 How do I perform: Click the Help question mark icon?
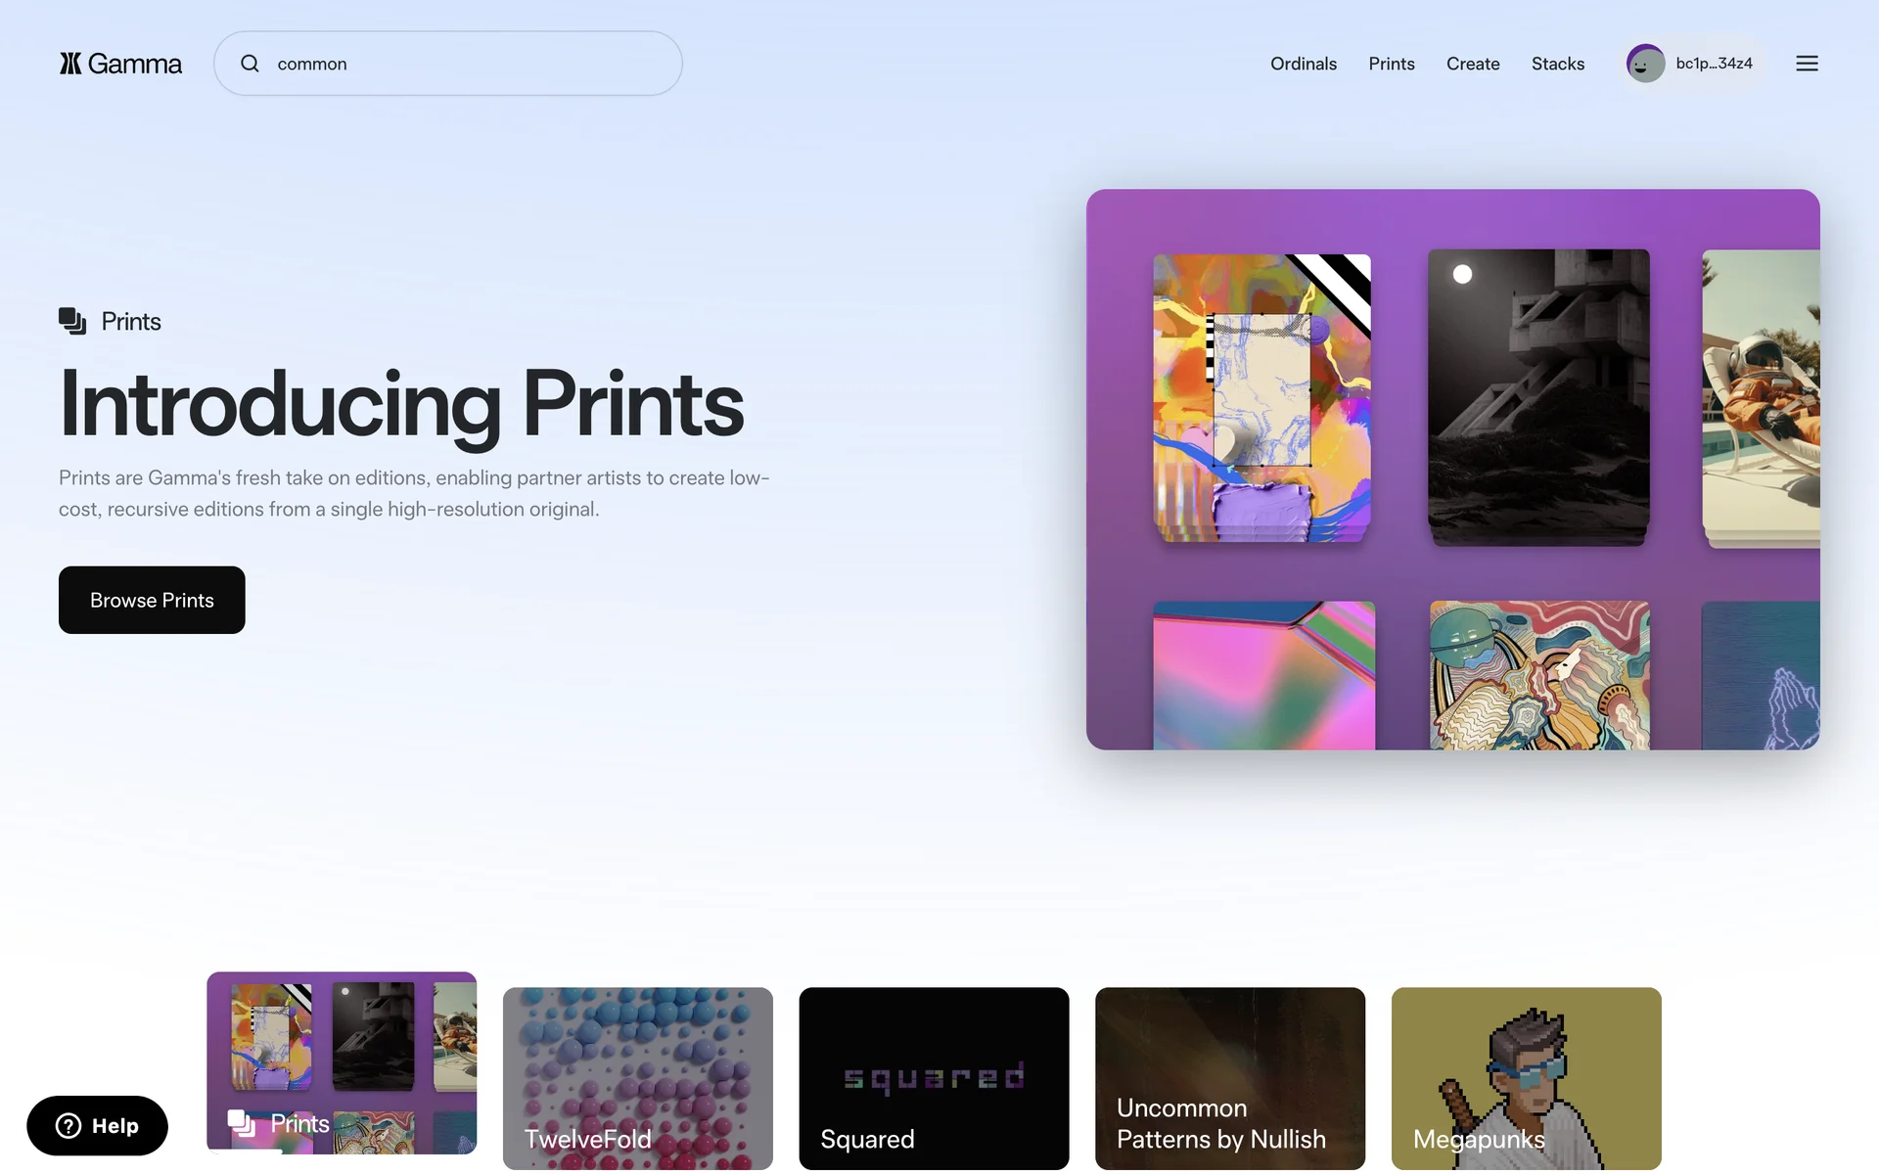69,1126
